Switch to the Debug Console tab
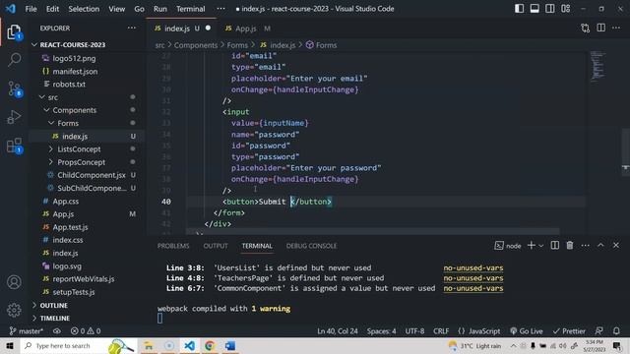This screenshot has width=630, height=354. pos(311,246)
